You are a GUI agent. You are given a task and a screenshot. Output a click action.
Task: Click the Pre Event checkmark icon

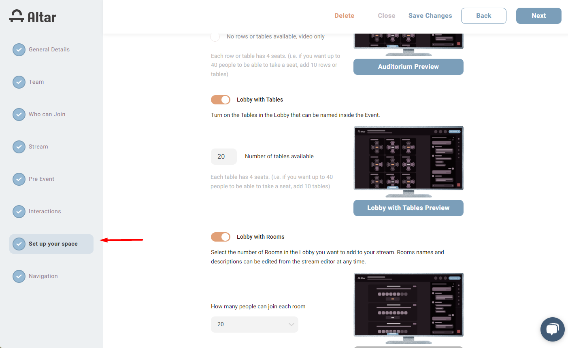tap(19, 179)
